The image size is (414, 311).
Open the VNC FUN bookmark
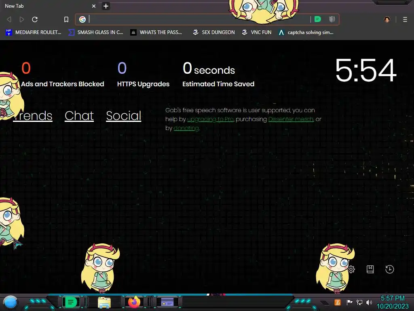[x=256, y=32]
